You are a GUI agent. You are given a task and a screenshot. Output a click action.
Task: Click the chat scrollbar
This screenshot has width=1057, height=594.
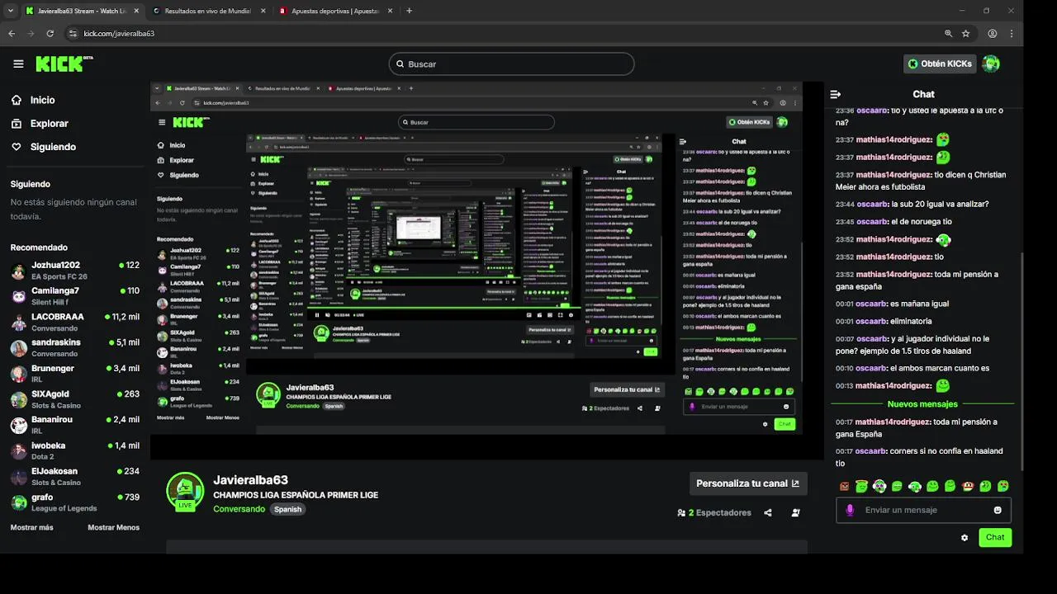(x=1022, y=361)
